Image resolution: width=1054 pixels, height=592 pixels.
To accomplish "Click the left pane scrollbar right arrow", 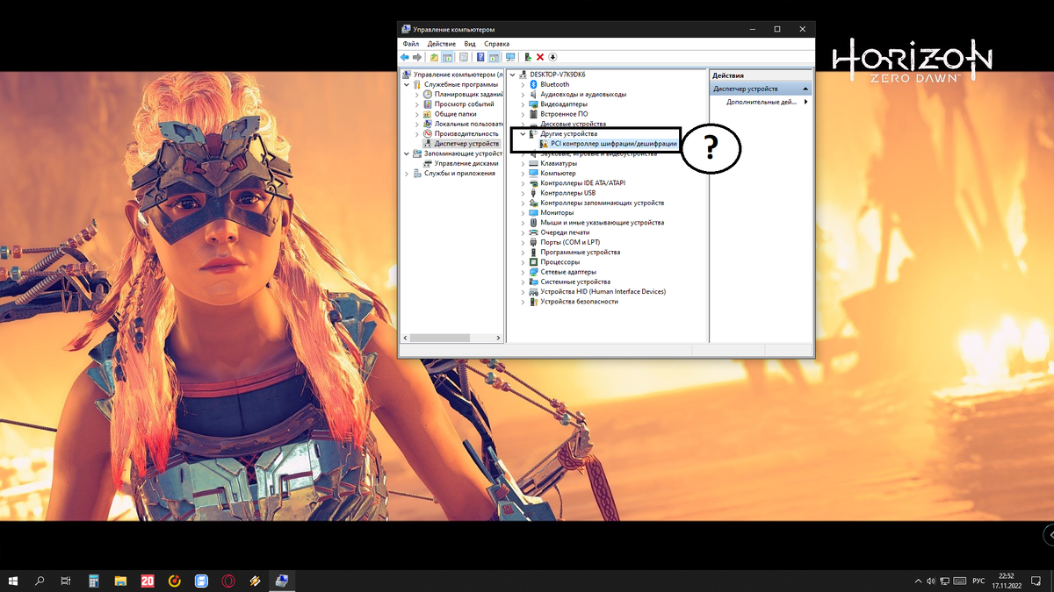I will click(x=499, y=338).
